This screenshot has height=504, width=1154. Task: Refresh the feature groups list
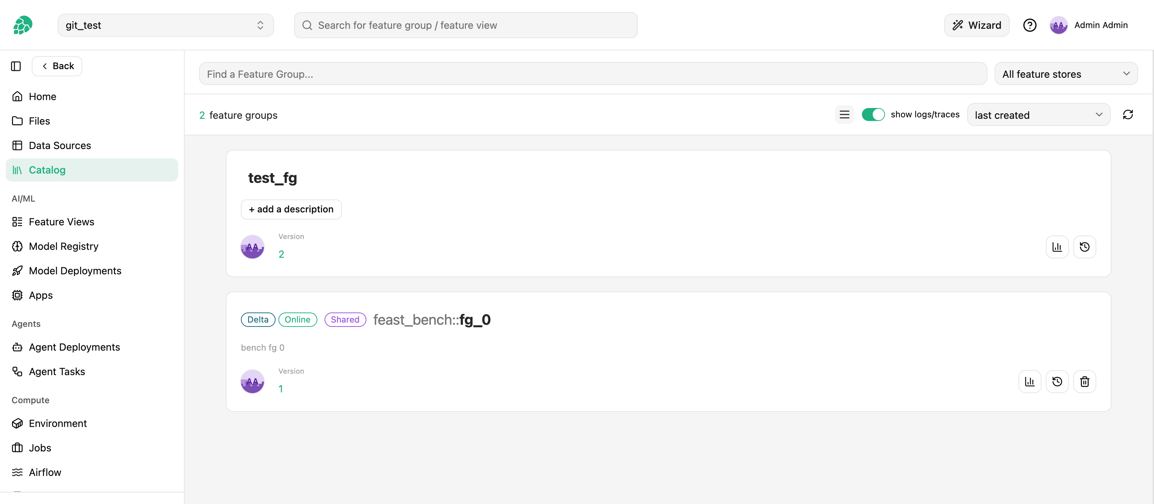pyautogui.click(x=1128, y=114)
